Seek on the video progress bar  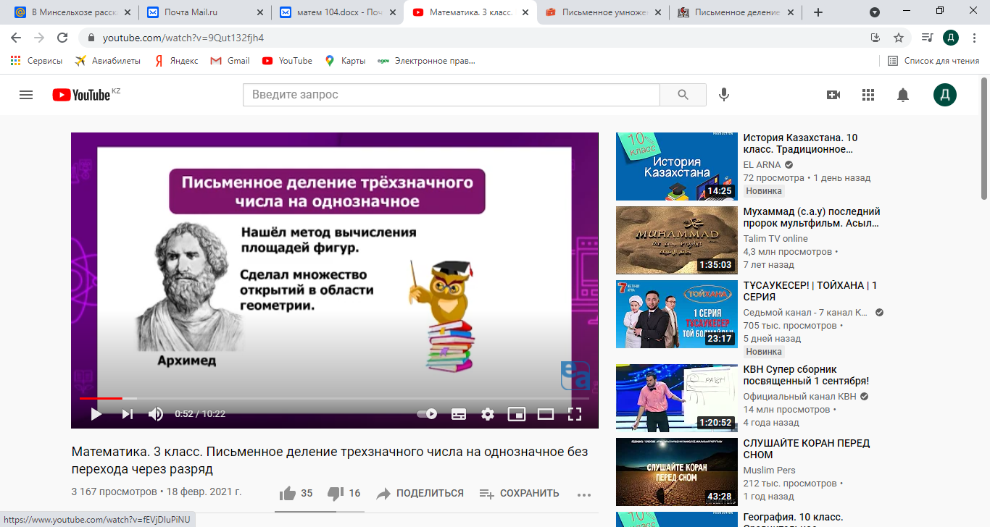point(334,398)
